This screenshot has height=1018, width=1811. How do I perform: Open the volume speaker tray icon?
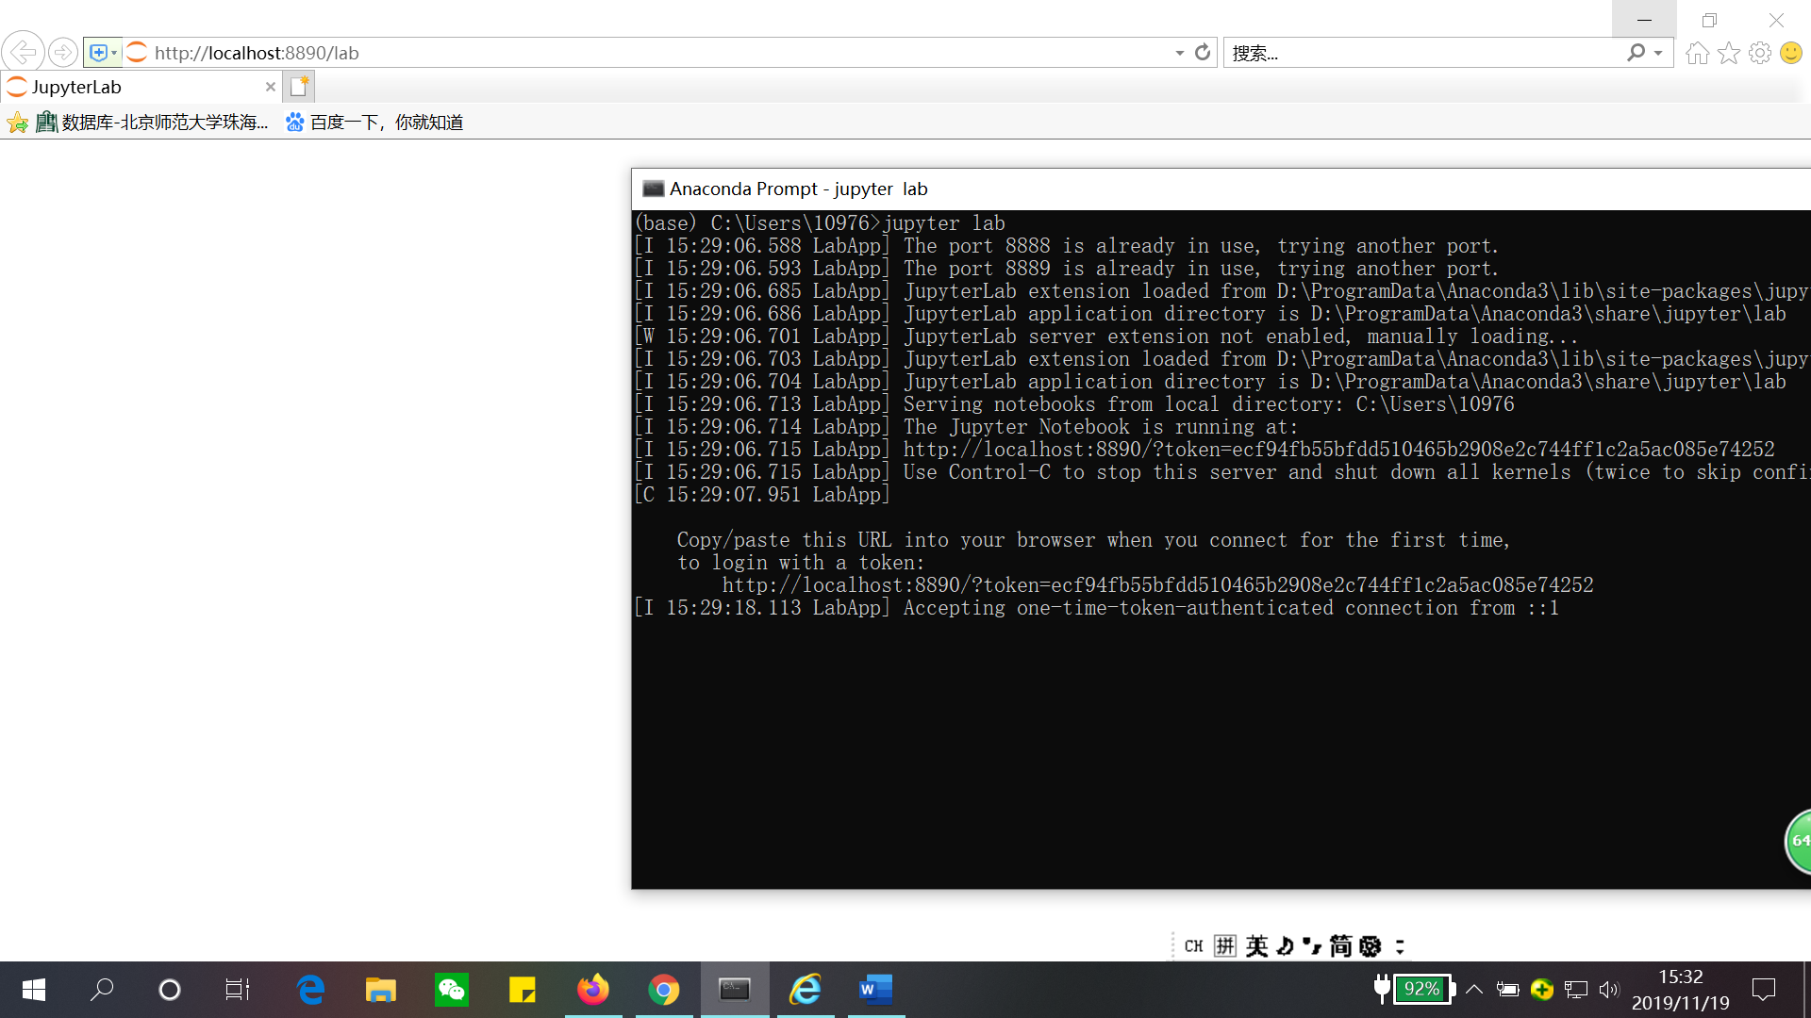click(x=1609, y=990)
